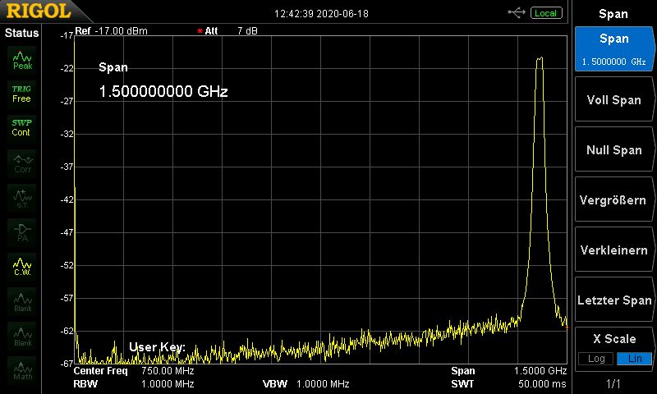Click the -62 y-axis label

pos(67,331)
